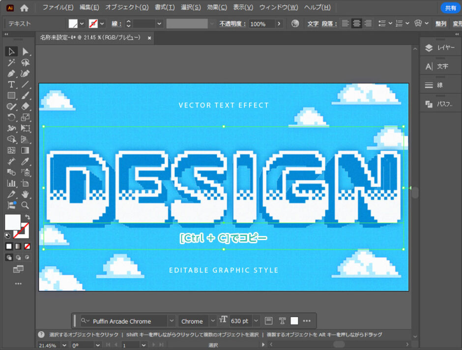Choose the Eyedropper tool

[x=26, y=162]
